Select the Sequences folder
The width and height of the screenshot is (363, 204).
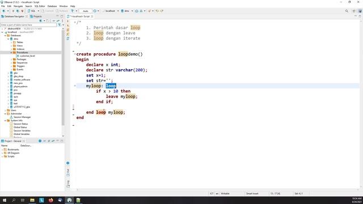tap(22, 63)
